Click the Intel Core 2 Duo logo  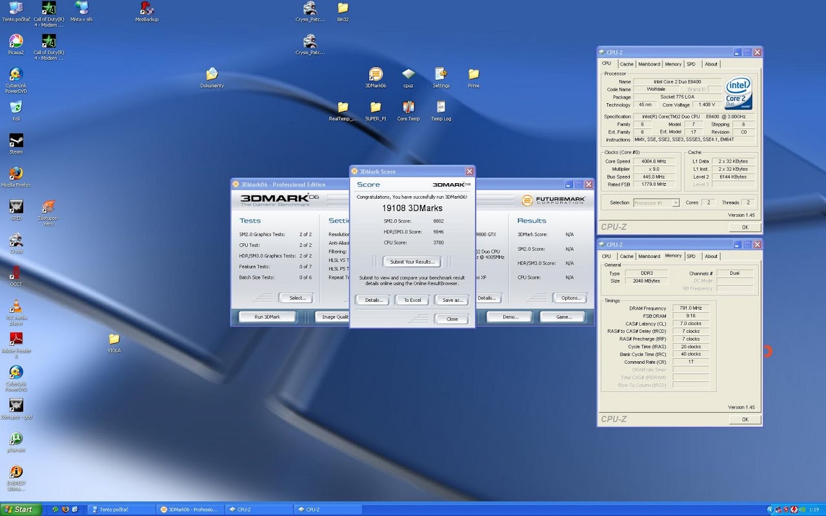point(739,94)
